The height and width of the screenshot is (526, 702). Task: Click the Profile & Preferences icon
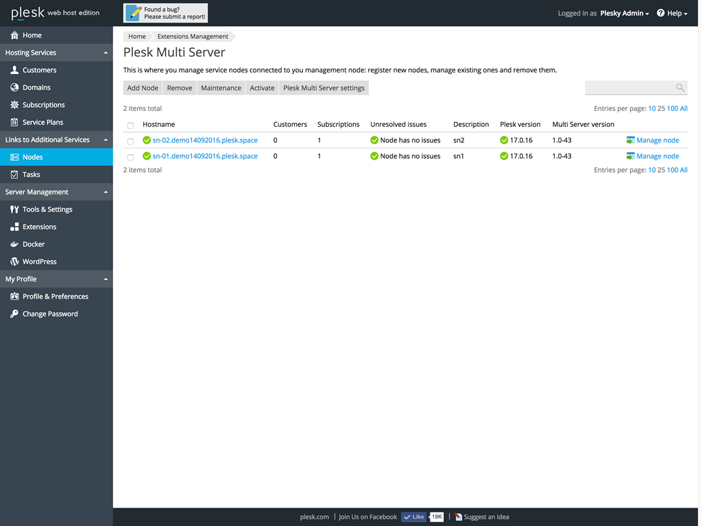coord(14,296)
